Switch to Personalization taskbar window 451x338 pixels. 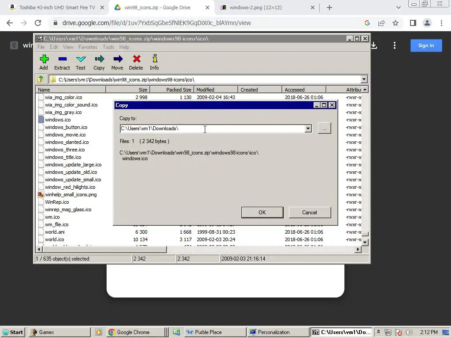click(x=278, y=332)
